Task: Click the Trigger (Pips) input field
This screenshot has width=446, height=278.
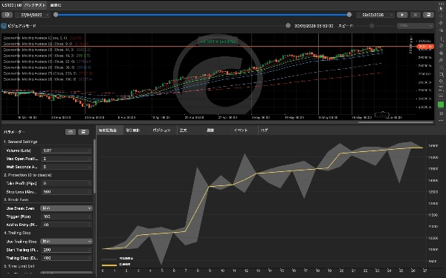Action: pyautogui.click(x=66, y=216)
